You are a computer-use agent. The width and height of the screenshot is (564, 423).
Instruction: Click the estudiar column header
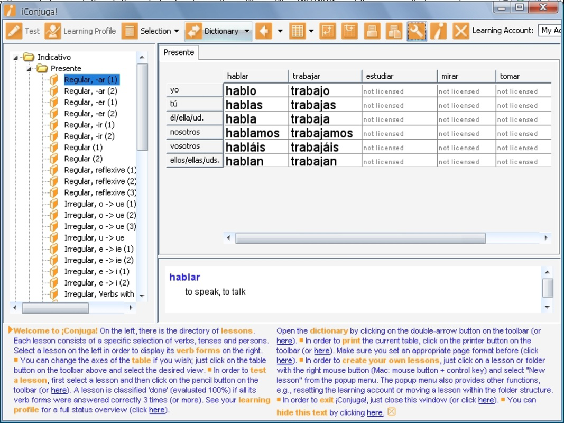pos(399,76)
